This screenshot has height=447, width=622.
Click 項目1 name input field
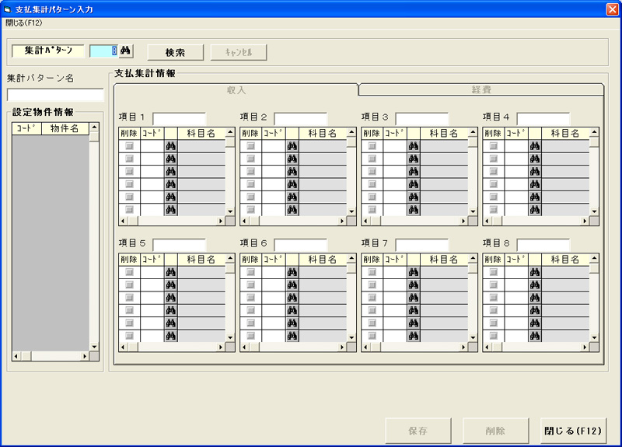[x=180, y=119]
